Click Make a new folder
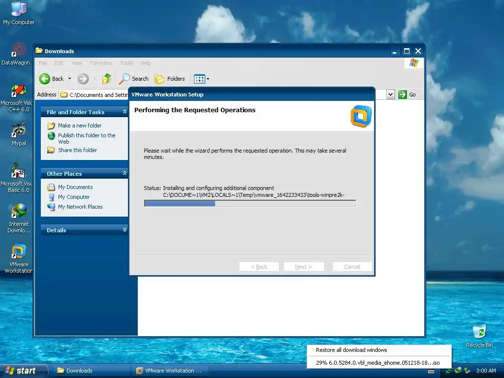This screenshot has height=378, width=504. [x=75, y=126]
